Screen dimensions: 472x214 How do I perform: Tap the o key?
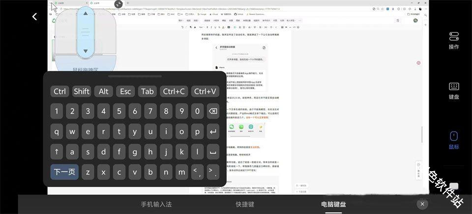pos(181,132)
